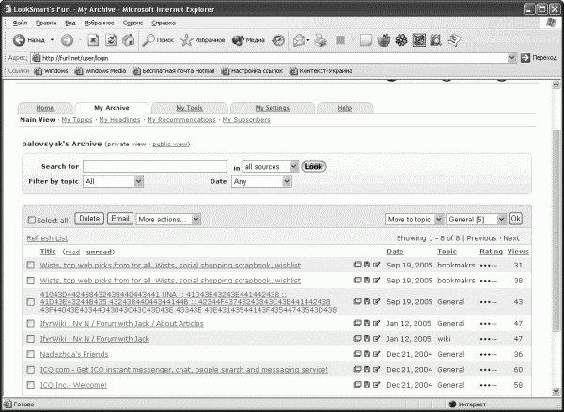The image size is (564, 412).
Task: Check the Select all checkbox
Action: point(32,221)
